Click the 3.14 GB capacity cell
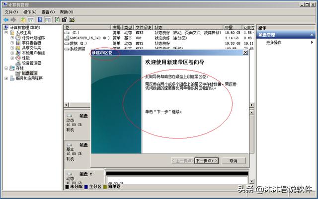This screenshot has height=199, width=318. pyautogui.click(x=232, y=38)
